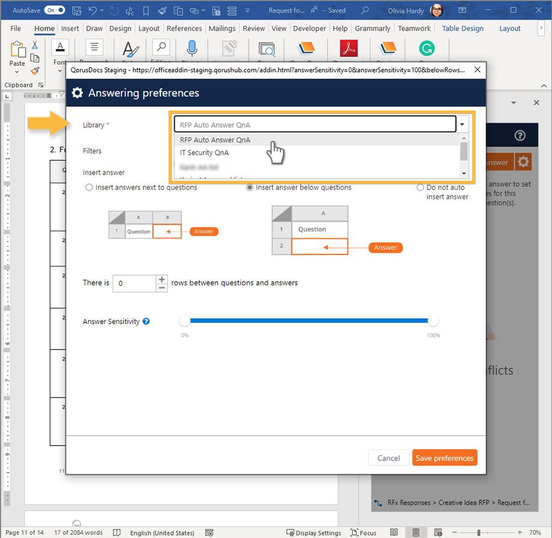Click the rows count input field
The width and height of the screenshot is (552, 538).
tap(135, 283)
